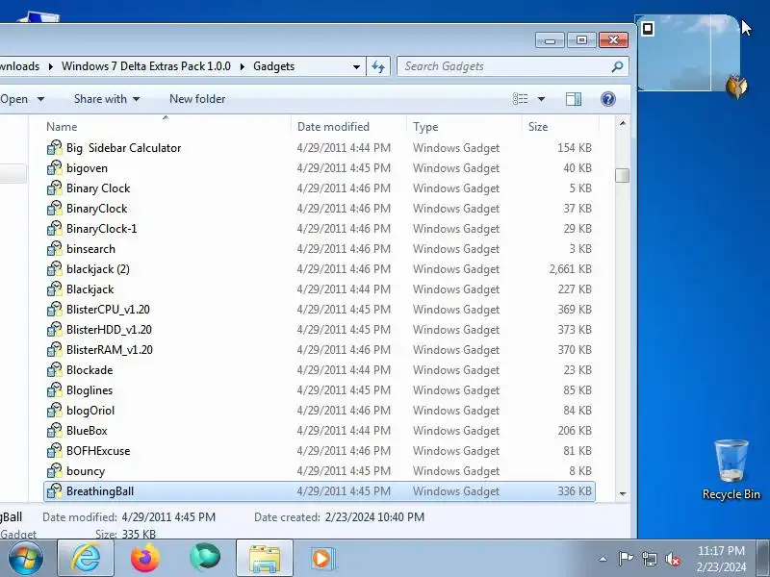Image resolution: width=770 pixels, height=577 pixels.
Task: Select the Blockade gadget icon
Action: [55, 370]
